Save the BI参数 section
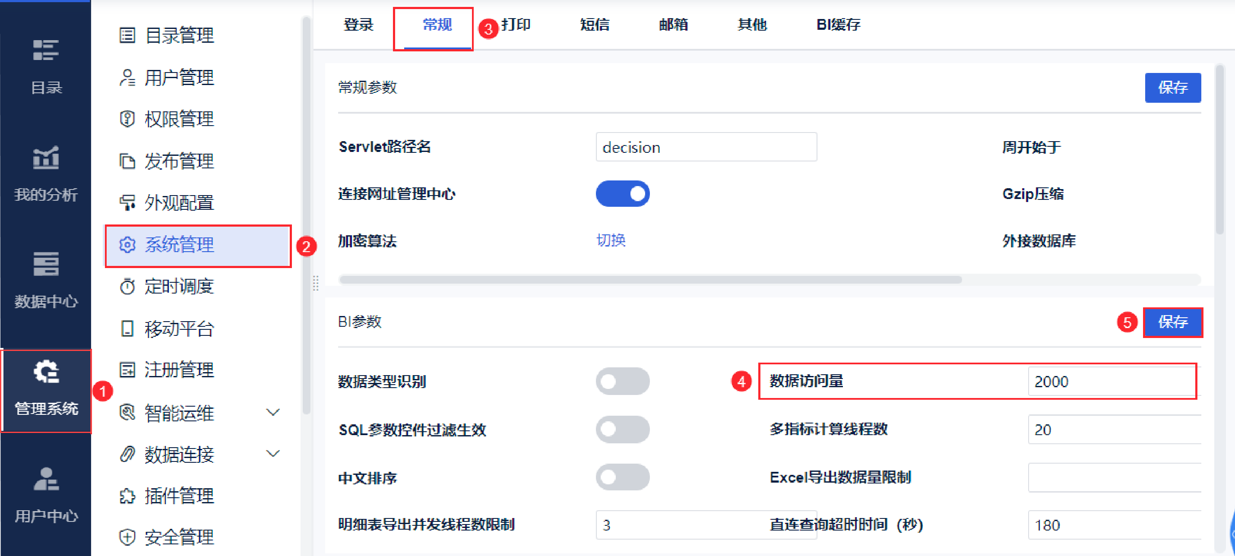The image size is (1235, 556). (1172, 322)
